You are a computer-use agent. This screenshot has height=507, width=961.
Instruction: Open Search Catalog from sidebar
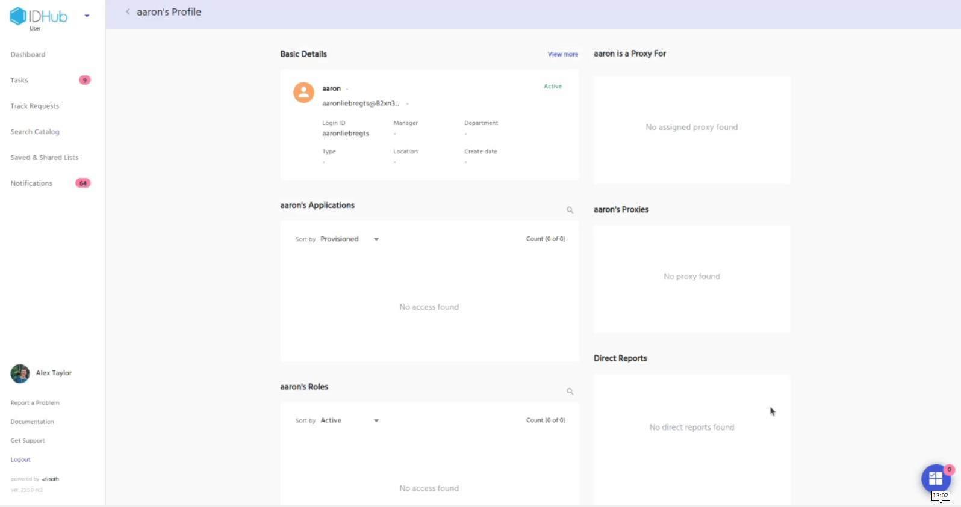pos(34,132)
